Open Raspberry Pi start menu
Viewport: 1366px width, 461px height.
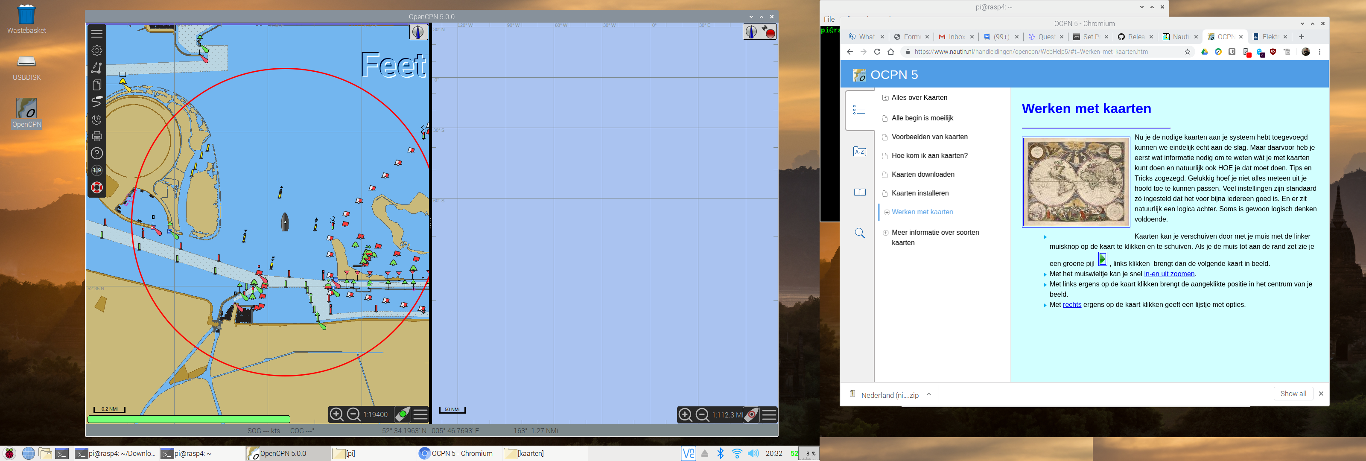(9, 454)
